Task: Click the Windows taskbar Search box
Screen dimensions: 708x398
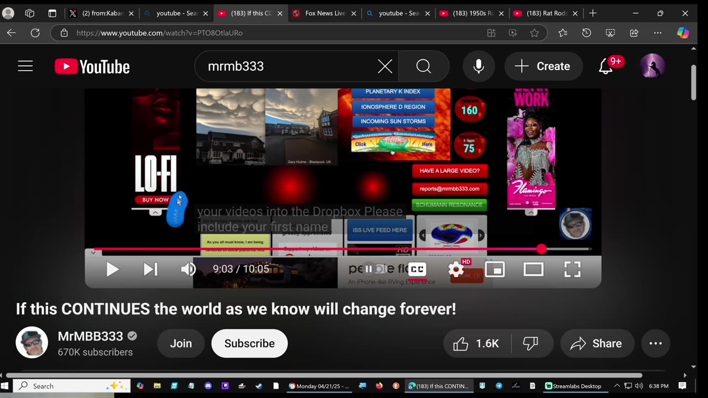Action: [x=72, y=386]
